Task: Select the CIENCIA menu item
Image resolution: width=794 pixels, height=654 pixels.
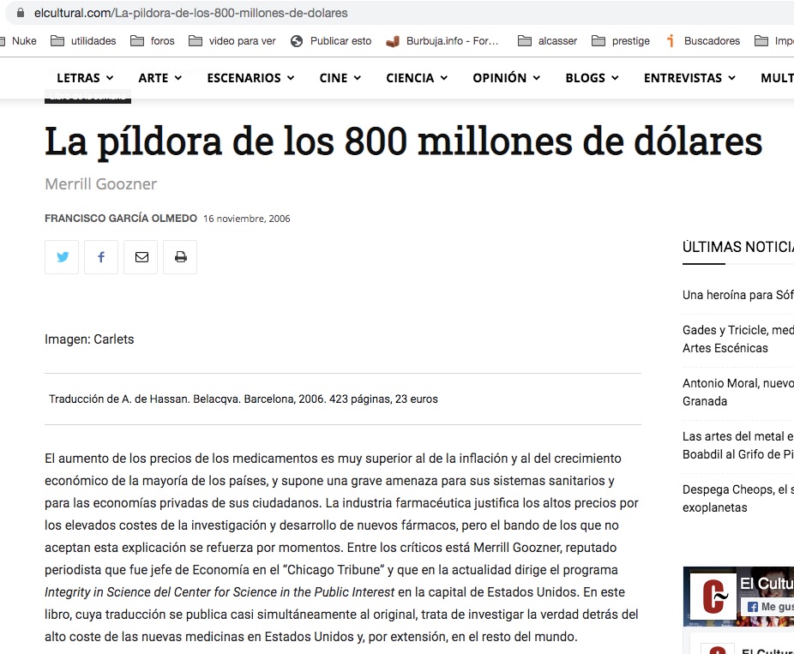Action: click(417, 78)
